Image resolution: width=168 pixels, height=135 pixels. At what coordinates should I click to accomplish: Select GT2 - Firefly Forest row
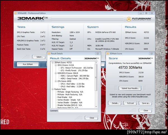[74, 71]
